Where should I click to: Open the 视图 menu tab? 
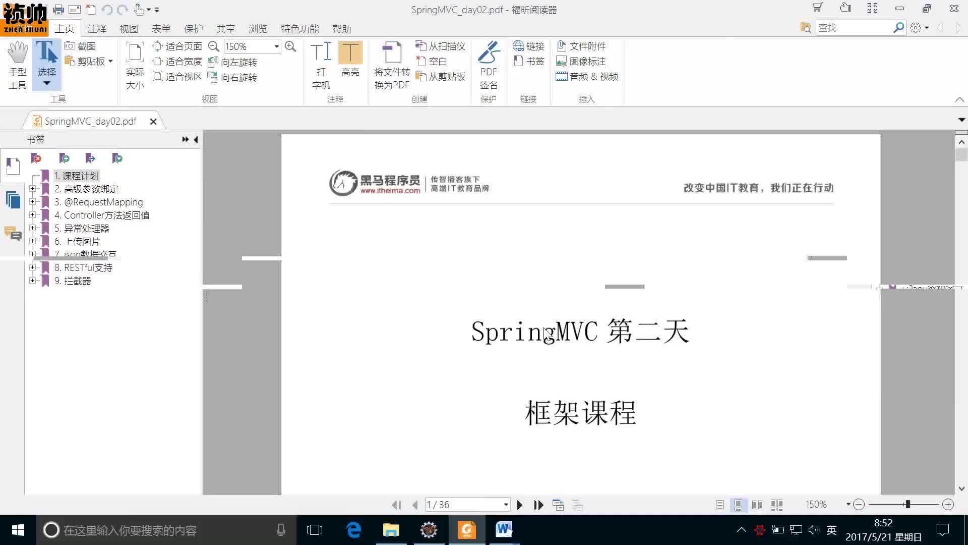click(130, 29)
